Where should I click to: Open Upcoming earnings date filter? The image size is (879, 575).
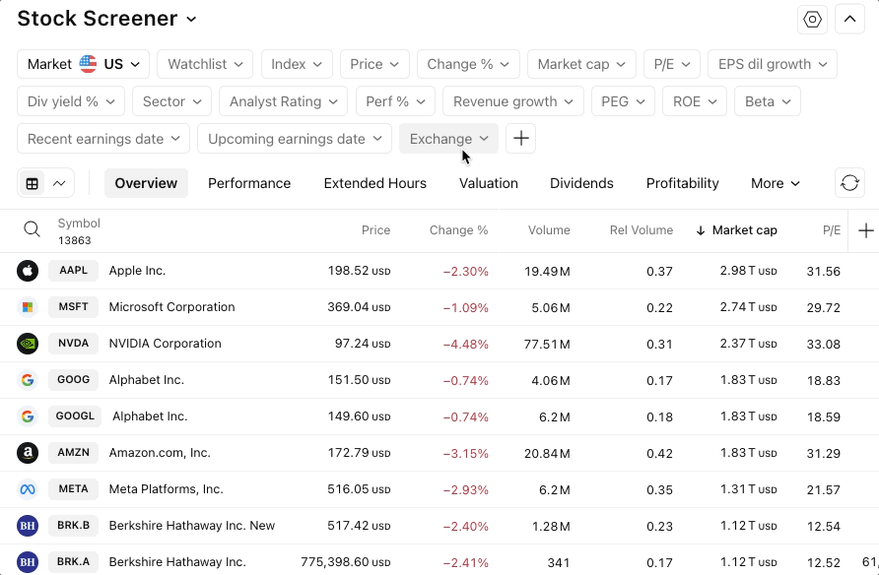(295, 138)
